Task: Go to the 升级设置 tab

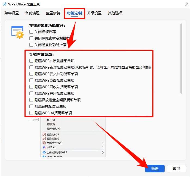Action: pyautogui.click(x=94, y=13)
